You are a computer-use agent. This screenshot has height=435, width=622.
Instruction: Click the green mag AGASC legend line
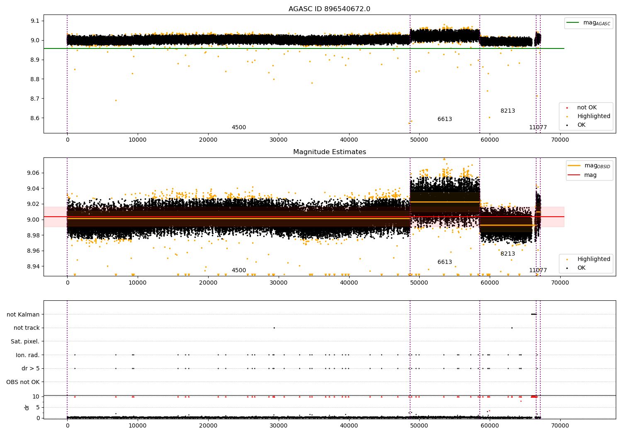point(573,23)
